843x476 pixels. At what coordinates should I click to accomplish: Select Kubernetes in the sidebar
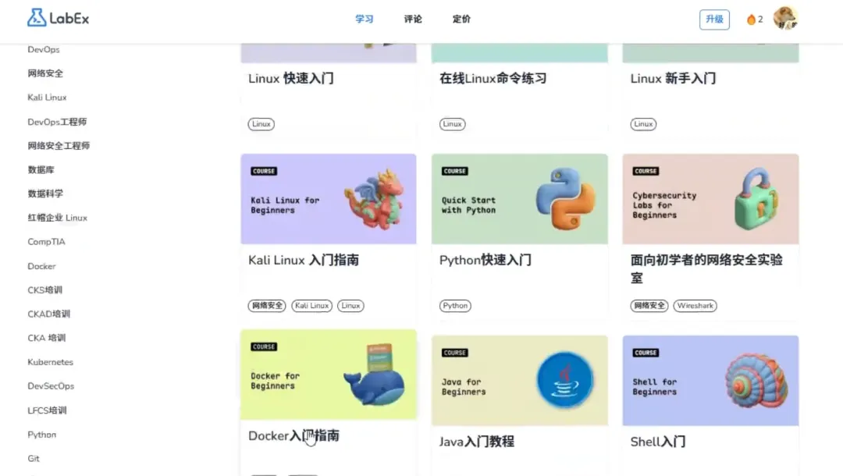(51, 362)
